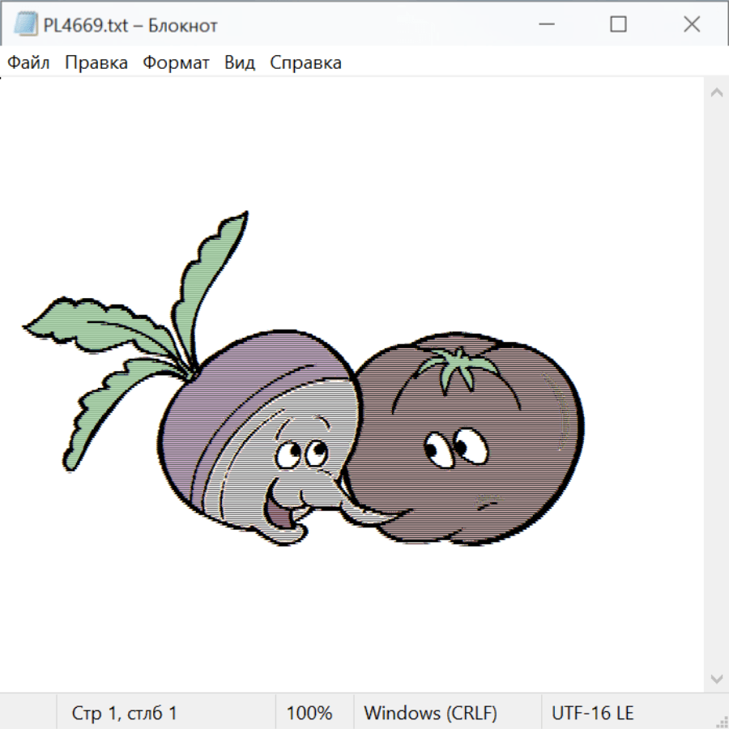Click the Windows (CRLF) line ending indicator
The width and height of the screenshot is (729, 729).
pyautogui.click(x=430, y=713)
